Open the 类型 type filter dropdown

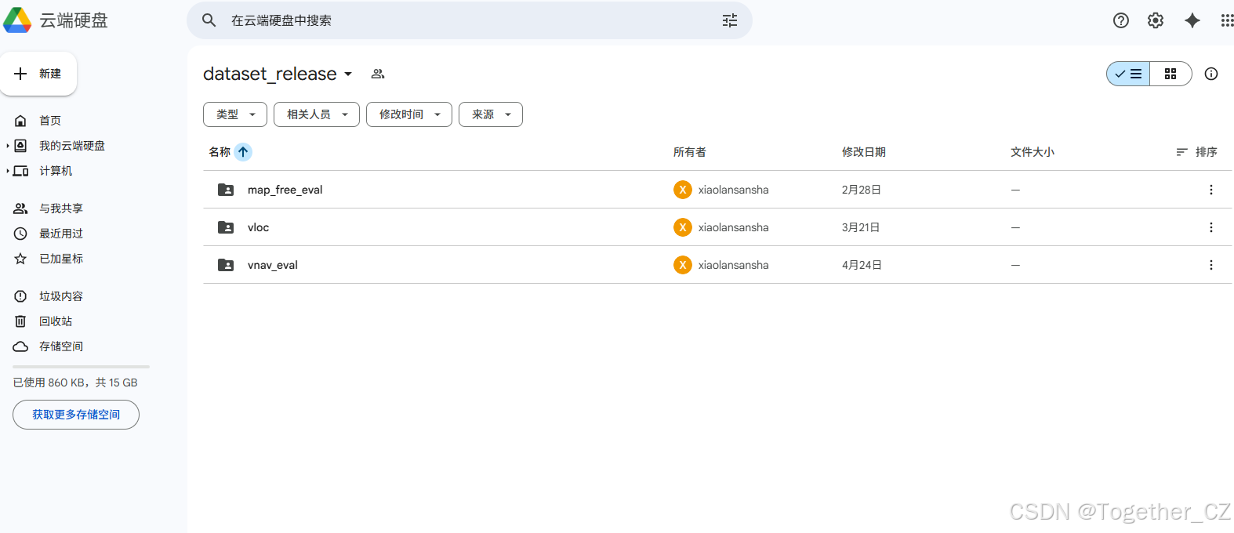235,114
